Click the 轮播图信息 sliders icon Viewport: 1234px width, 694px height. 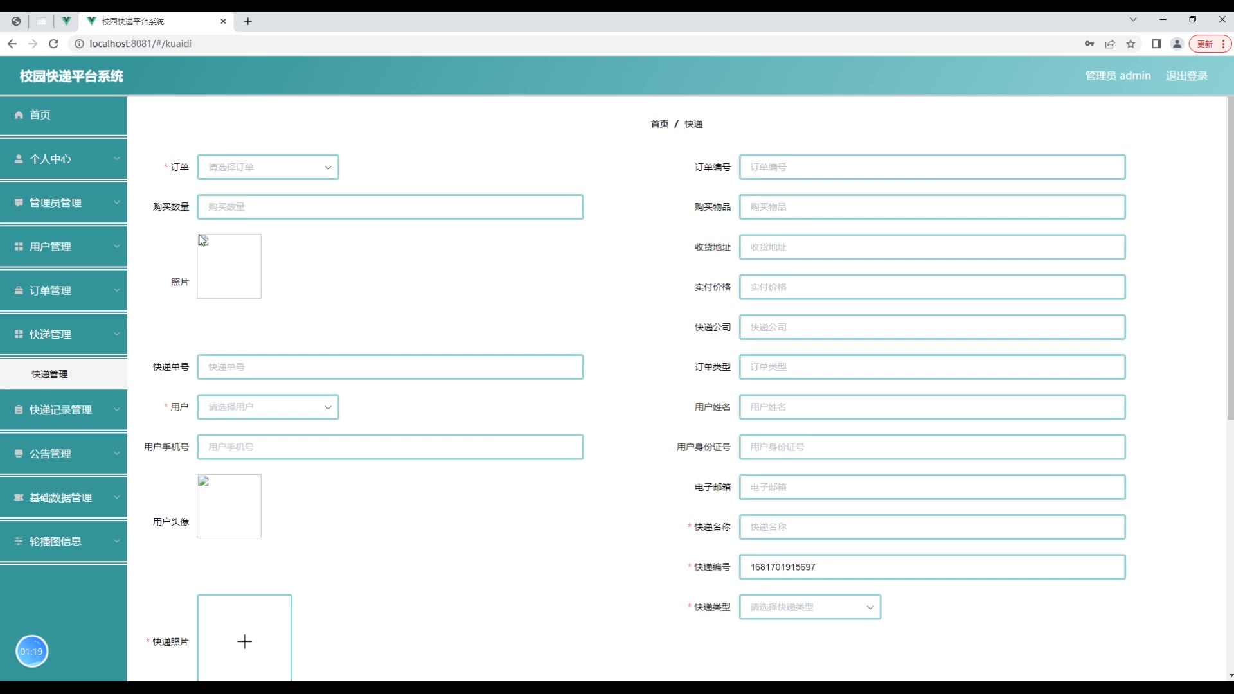click(x=19, y=542)
